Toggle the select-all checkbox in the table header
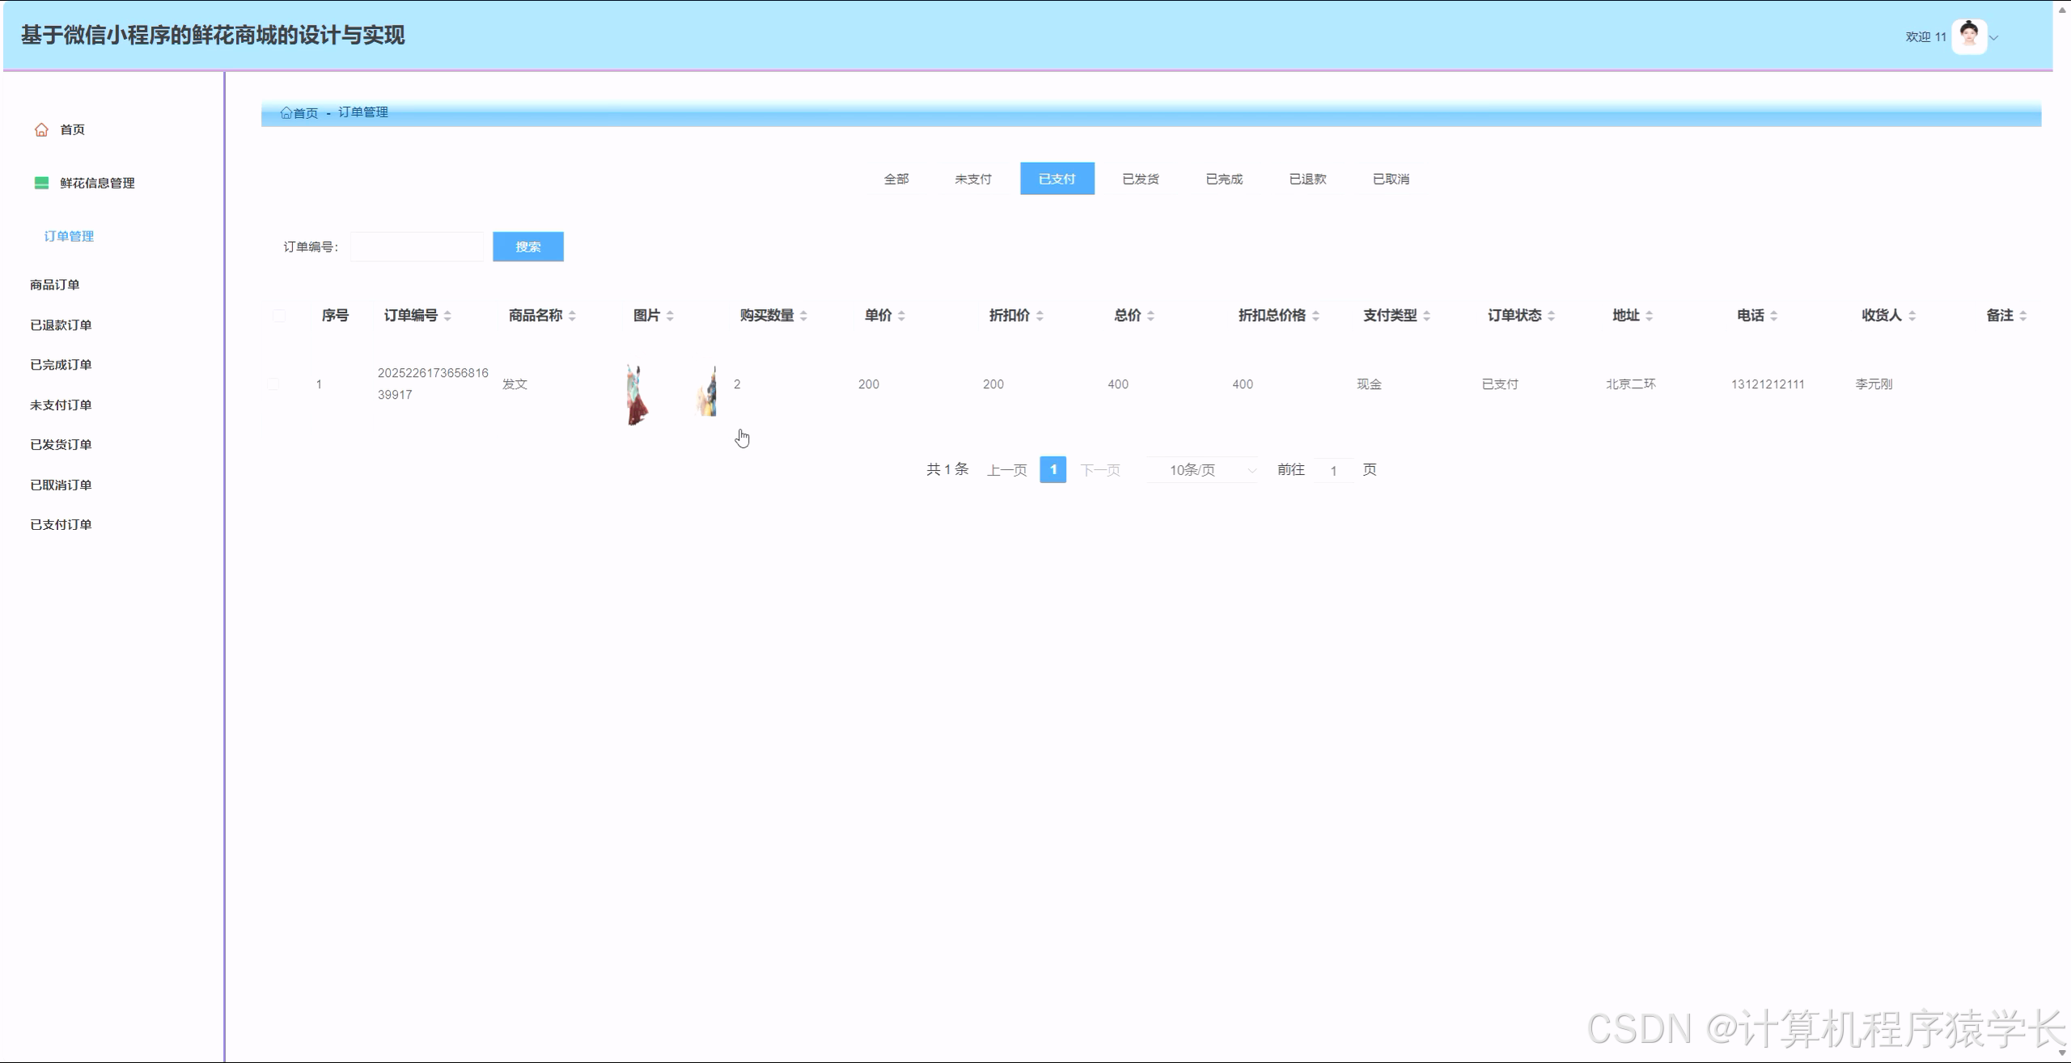Image resolution: width=2071 pixels, height=1063 pixels. pyautogui.click(x=279, y=316)
